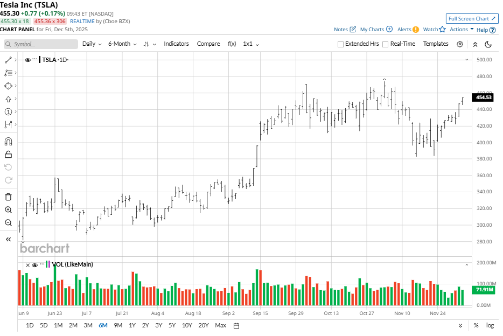Viewport: 503px width, 336px height.
Task: Click the 71.91M volume label
Action: click(483, 290)
